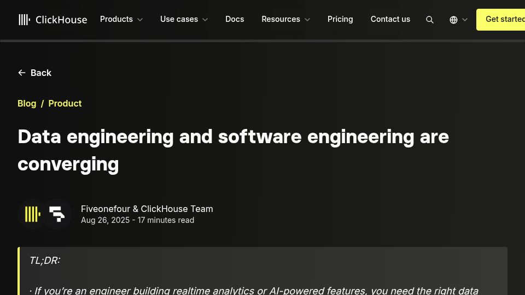Expand the Products menu chevron
525x295 pixels.
coord(140,20)
